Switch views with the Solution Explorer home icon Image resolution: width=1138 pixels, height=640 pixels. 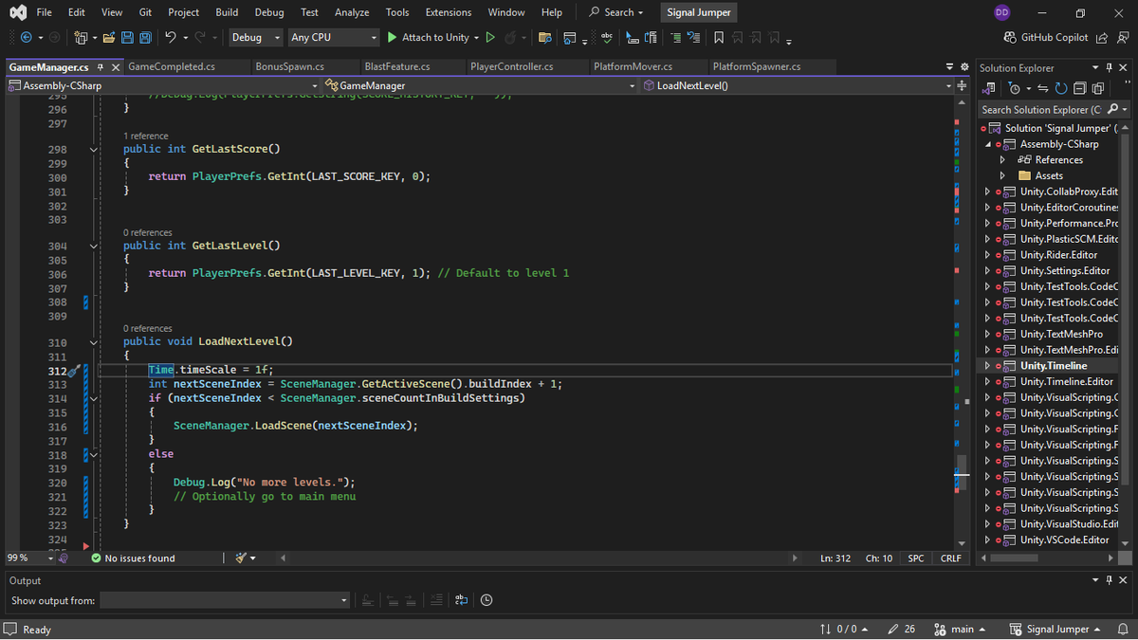click(990, 88)
